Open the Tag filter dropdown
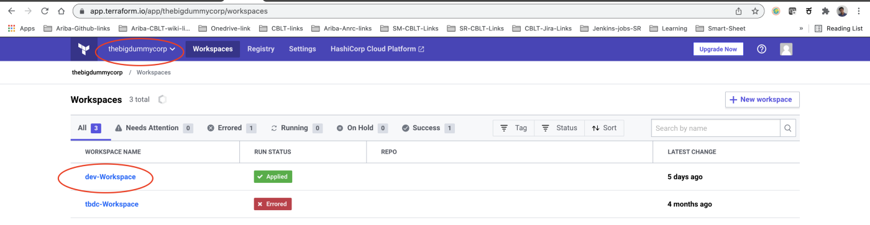The height and width of the screenshot is (225, 870). coord(513,128)
